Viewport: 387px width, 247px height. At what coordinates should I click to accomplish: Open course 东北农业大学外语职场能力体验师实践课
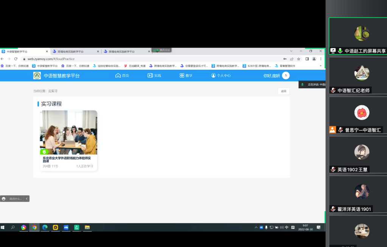(x=67, y=160)
